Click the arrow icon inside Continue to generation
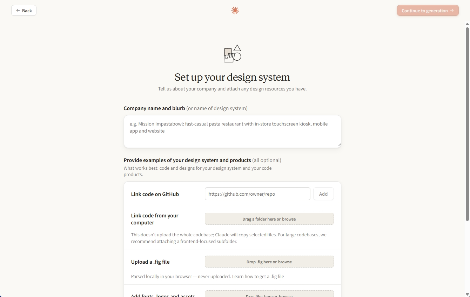Screen dimensions: 470x297 pos(452,11)
